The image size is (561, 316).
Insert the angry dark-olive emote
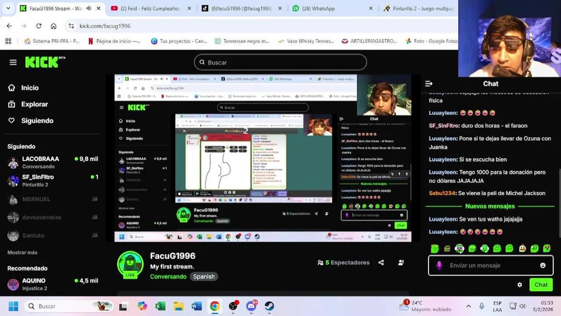pos(447,248)
